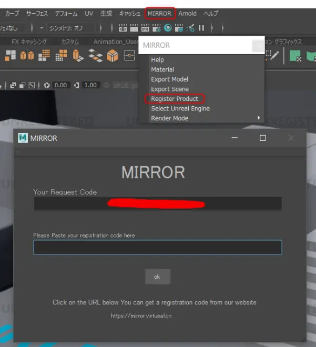Maximize the MIRROR dialog
The width and height of the screenshot is (316, 347).
263,138
